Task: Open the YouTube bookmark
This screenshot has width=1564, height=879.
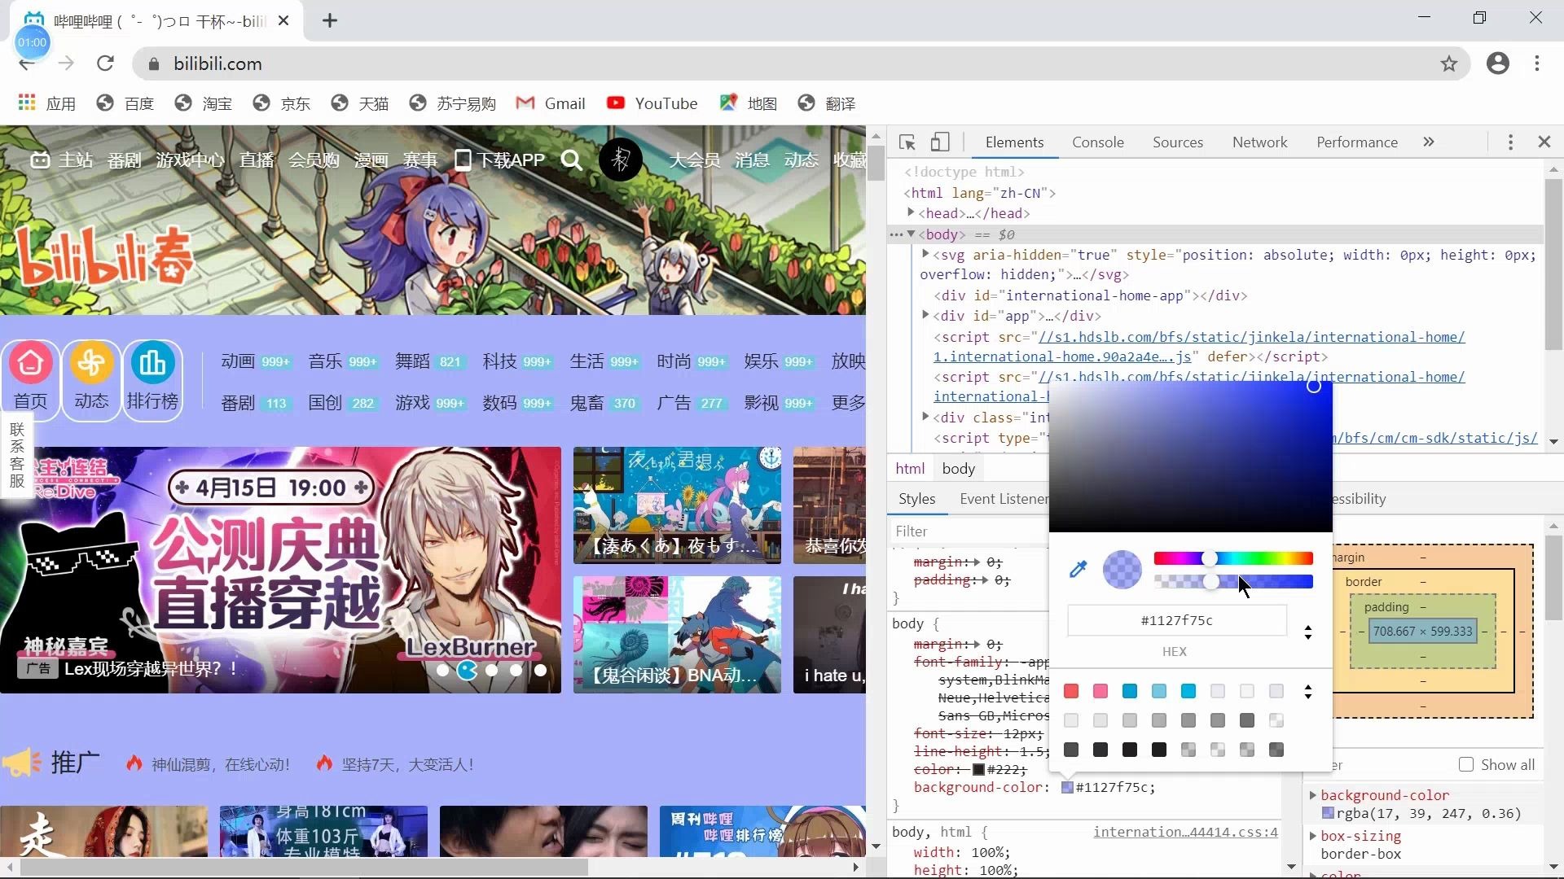Action: [652, 103]
